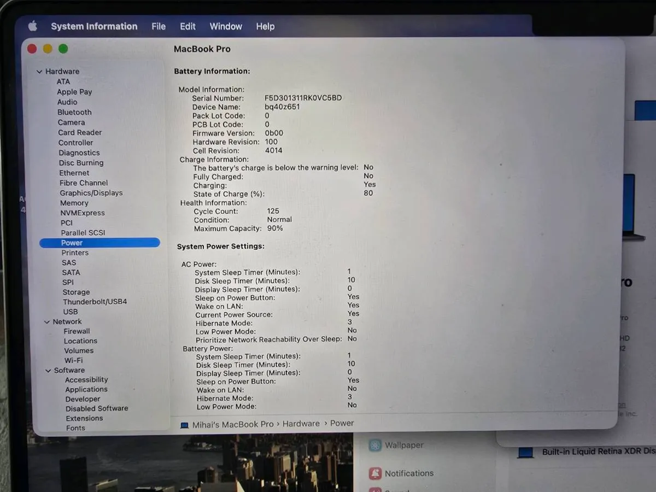Select Accessibility under Software
The image size is (656, 492).
coord(86,380)
